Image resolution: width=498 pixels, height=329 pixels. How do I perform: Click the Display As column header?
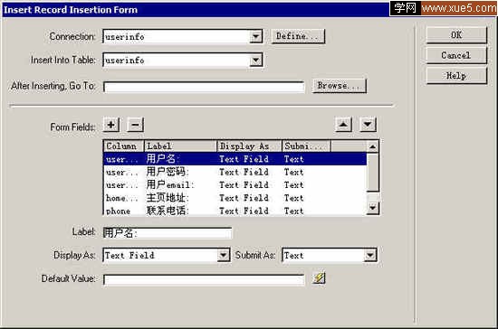point(249,146)
